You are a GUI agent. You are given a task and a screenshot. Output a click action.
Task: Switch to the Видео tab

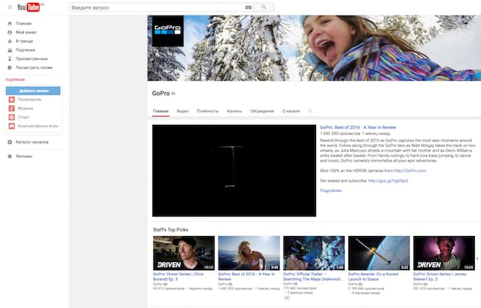(x=183, y=110)
